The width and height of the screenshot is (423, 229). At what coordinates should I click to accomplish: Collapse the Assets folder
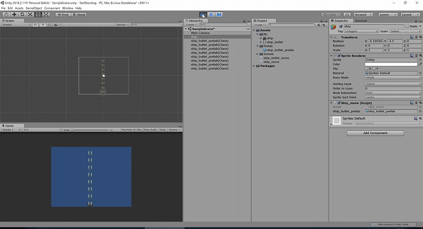point(254,31)
